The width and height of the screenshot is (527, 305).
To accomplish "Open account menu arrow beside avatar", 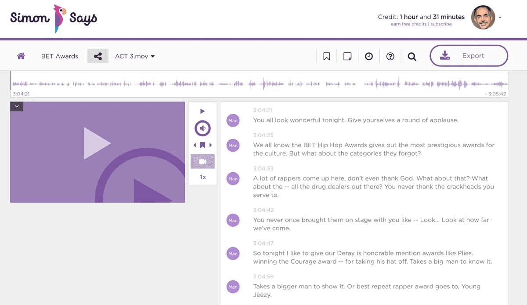I will pos(500,18).
